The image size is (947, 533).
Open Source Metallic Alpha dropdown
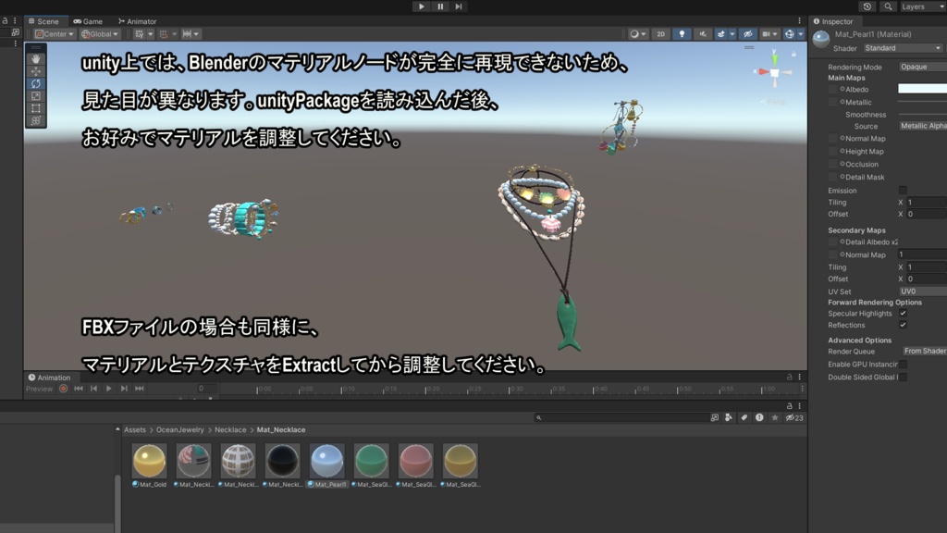point(922,126)
